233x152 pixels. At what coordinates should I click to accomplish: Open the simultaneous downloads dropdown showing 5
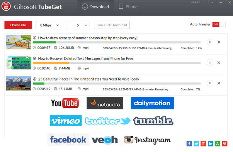pyautogui.click(x=78, y=25)
